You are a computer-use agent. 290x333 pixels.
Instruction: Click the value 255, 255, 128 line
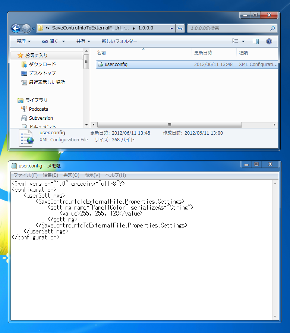[x=101, y=213]
